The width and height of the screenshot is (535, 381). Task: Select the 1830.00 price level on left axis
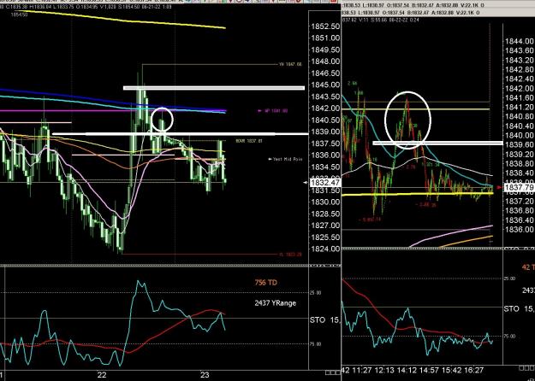pyautogui.click(x=325, y=202)
